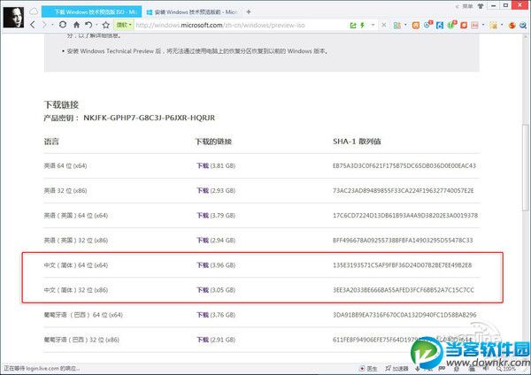Click SHA-1 hash starting with 3EE3A203
This screenshot has height=375, width=531.
(404, 290)
